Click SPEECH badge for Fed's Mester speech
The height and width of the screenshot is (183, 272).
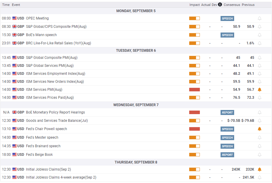(x=227, y=137)
